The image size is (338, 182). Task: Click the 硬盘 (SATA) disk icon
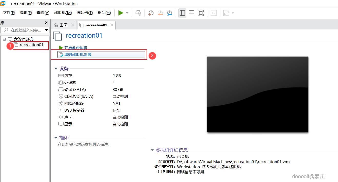tap(61, 89)
